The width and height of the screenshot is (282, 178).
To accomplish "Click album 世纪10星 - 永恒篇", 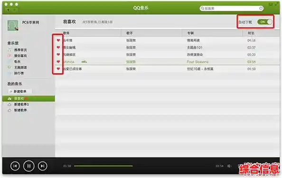I will pos(200,69).
